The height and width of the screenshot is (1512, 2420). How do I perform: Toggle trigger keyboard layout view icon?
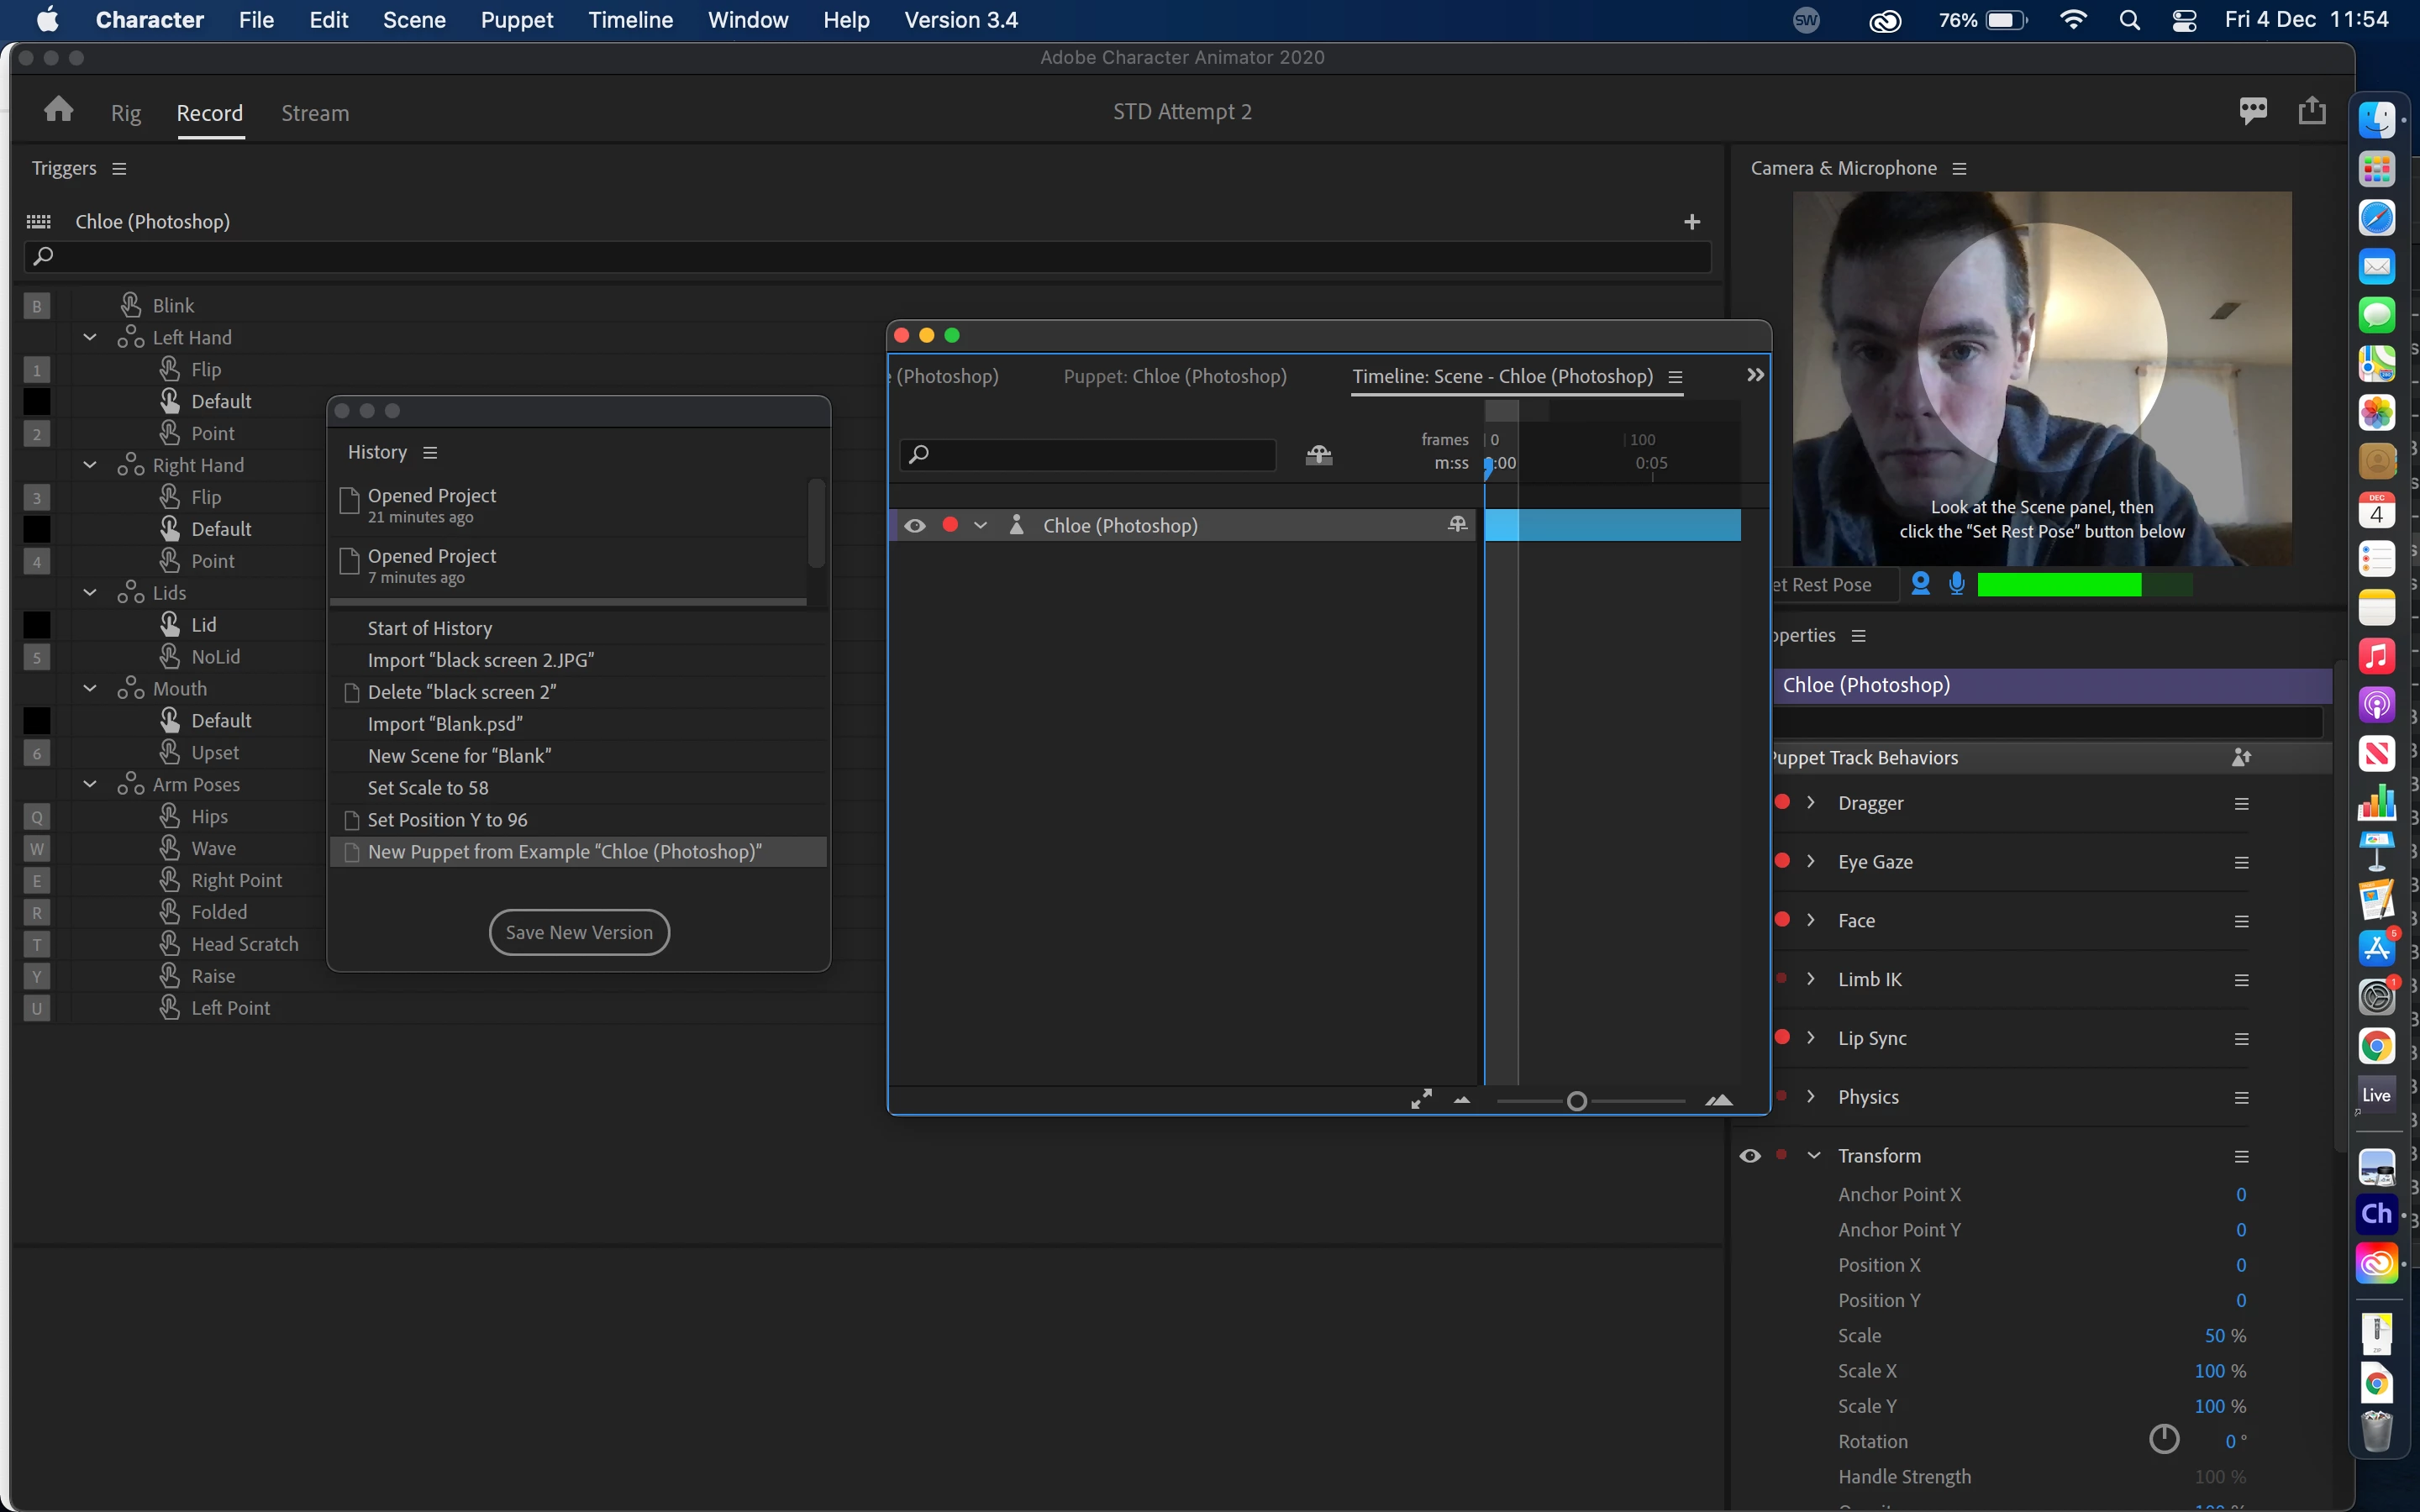pyautogui.click(x=39, y=222)
